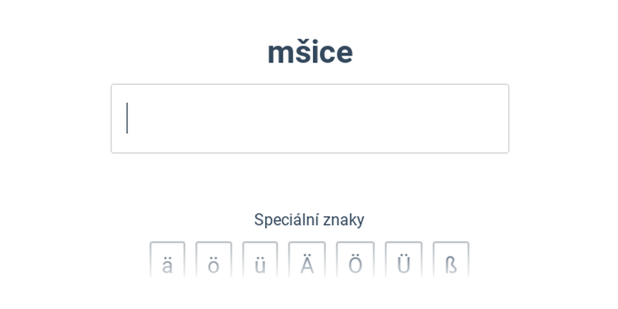Insert the ö character
Screen dimensions: 618x309
click(213, 261)
